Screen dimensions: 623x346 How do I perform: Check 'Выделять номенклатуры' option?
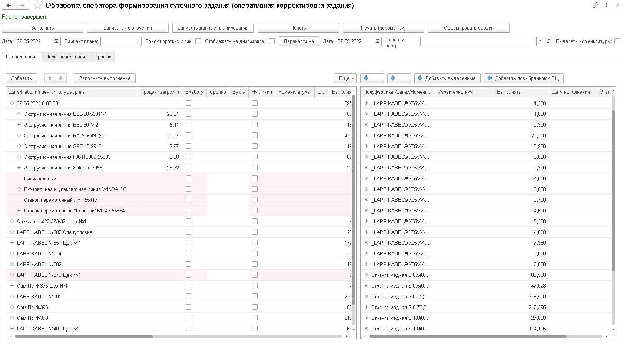[x=617, y=41]
